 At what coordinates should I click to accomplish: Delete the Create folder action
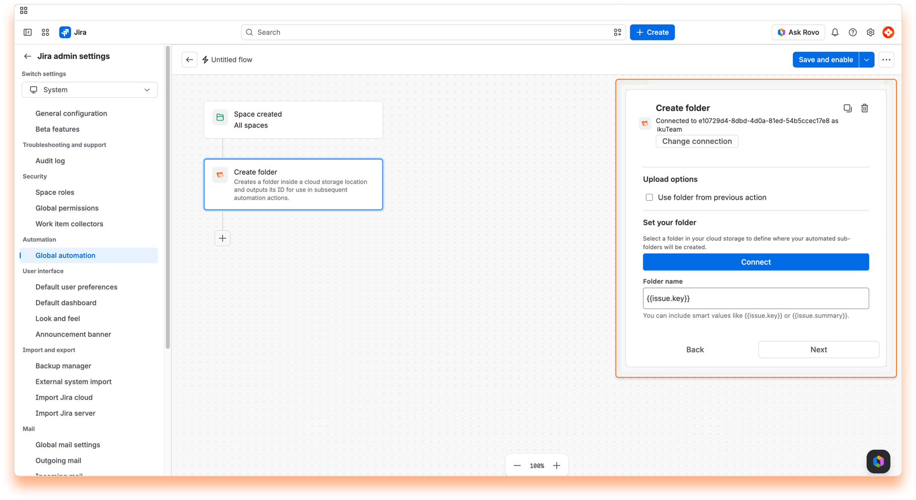(865, 108)
